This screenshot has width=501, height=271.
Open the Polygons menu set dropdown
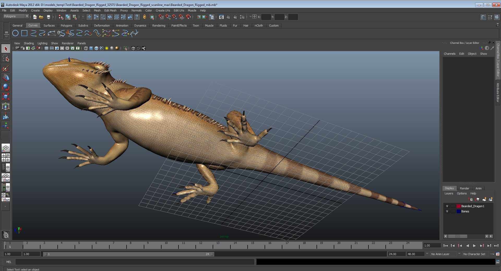click(16, 16)
